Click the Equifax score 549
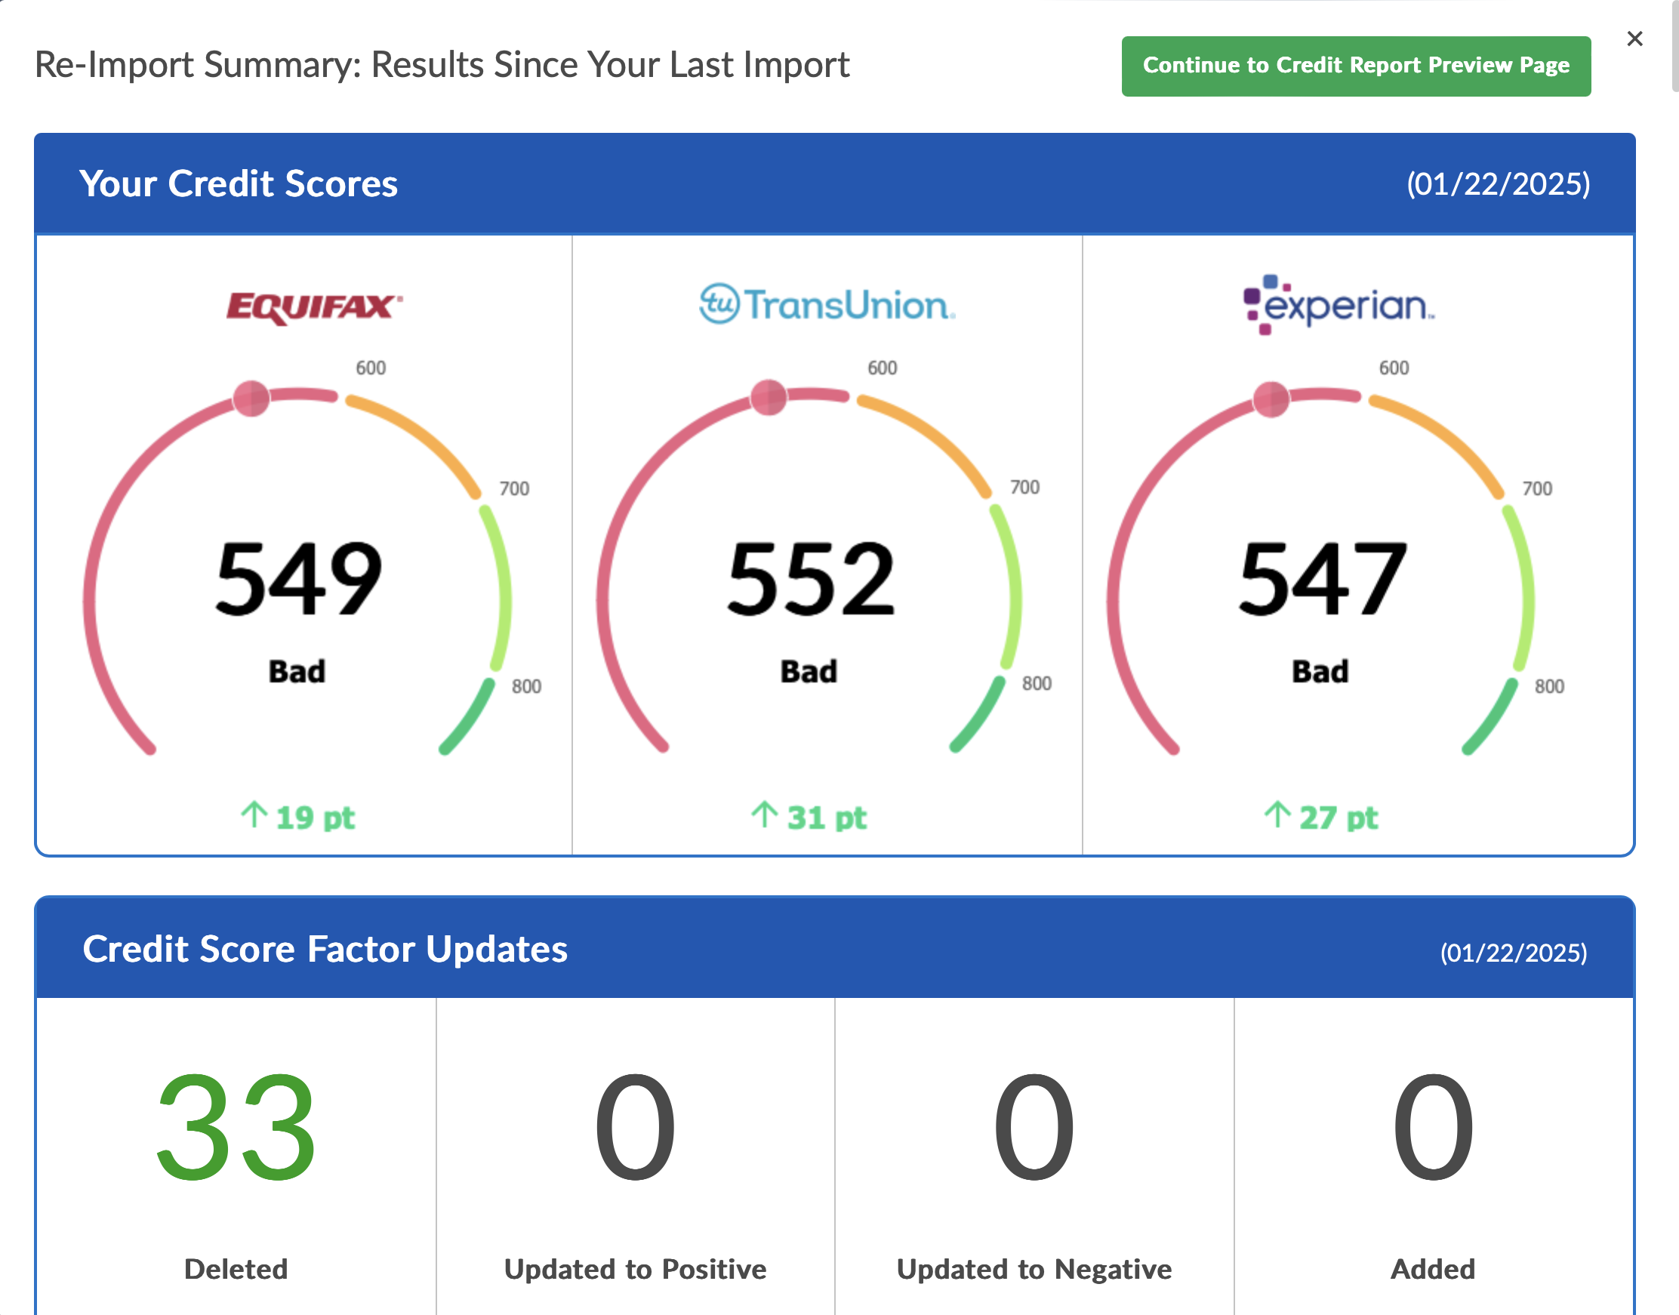The image size is (1679, 1315). (x=298, y=579)
